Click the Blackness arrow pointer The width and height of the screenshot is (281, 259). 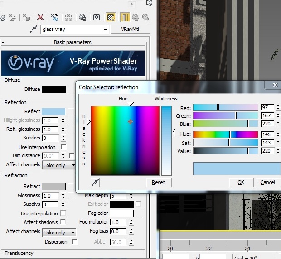click(x=89, y=121)
